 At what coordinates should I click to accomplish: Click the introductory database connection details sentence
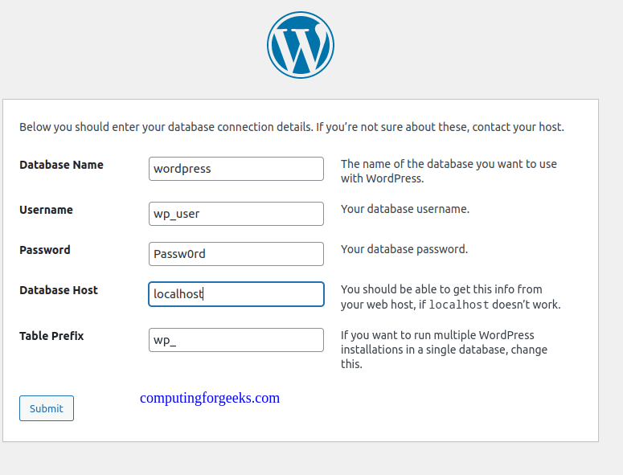[x=292, y=127]
